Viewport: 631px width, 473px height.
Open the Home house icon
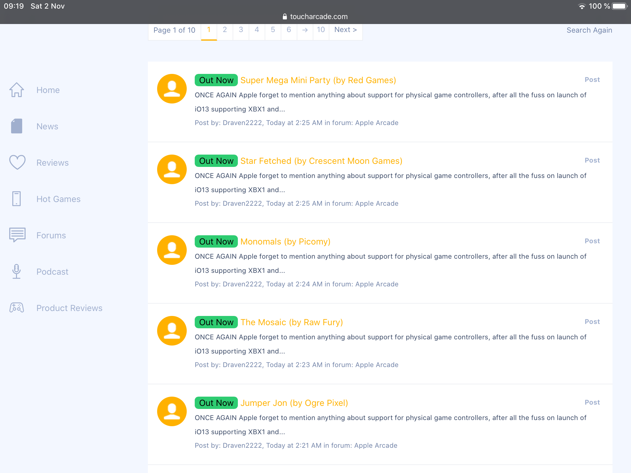(17, 90)
